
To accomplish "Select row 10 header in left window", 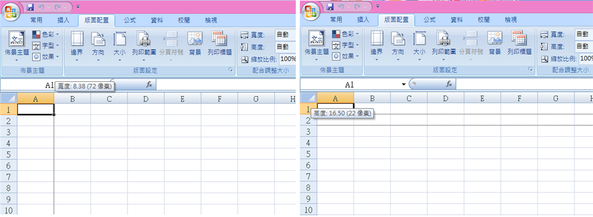I will 9,209.
